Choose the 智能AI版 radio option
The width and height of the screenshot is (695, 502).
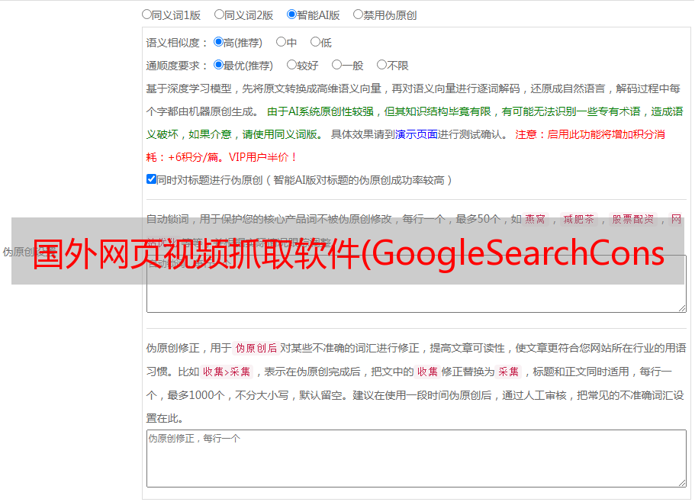coord(291,14)
